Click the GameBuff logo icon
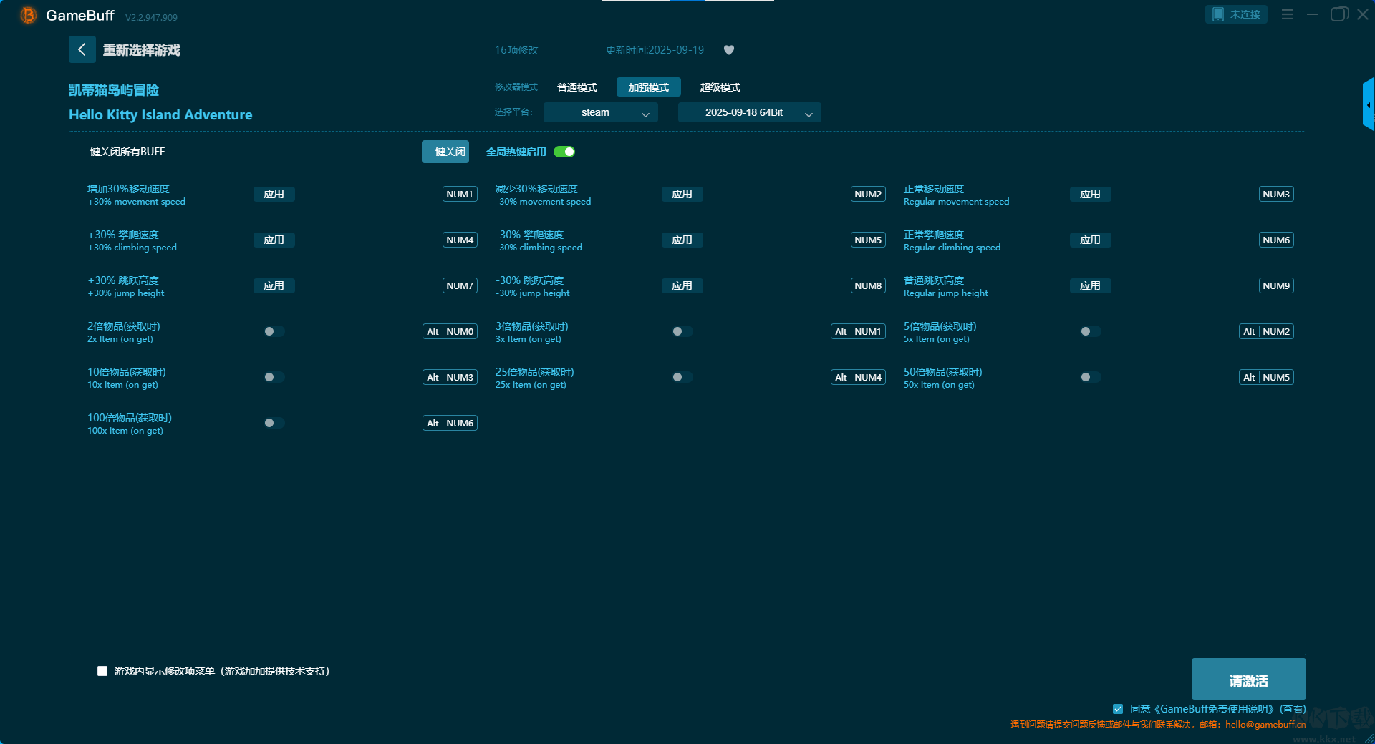The image size is (1375, 744). [x=29, y=15]
